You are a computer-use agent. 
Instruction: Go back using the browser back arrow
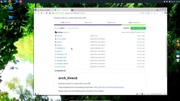coord(35,13)
